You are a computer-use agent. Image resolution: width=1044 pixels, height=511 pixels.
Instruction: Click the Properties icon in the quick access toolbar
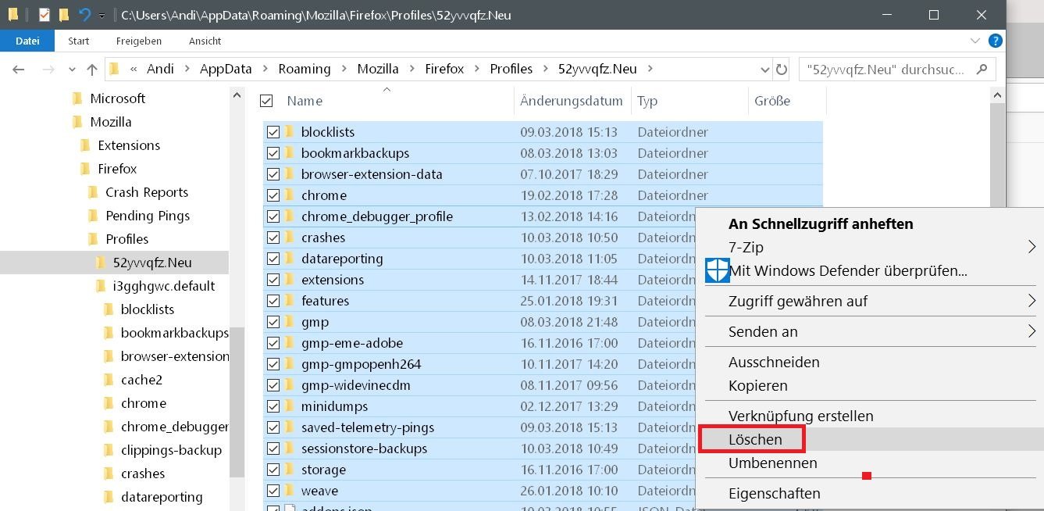(45, 15)
